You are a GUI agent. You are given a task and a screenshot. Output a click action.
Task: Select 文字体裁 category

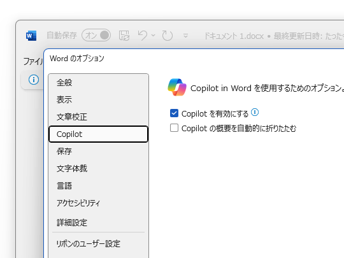98,168
